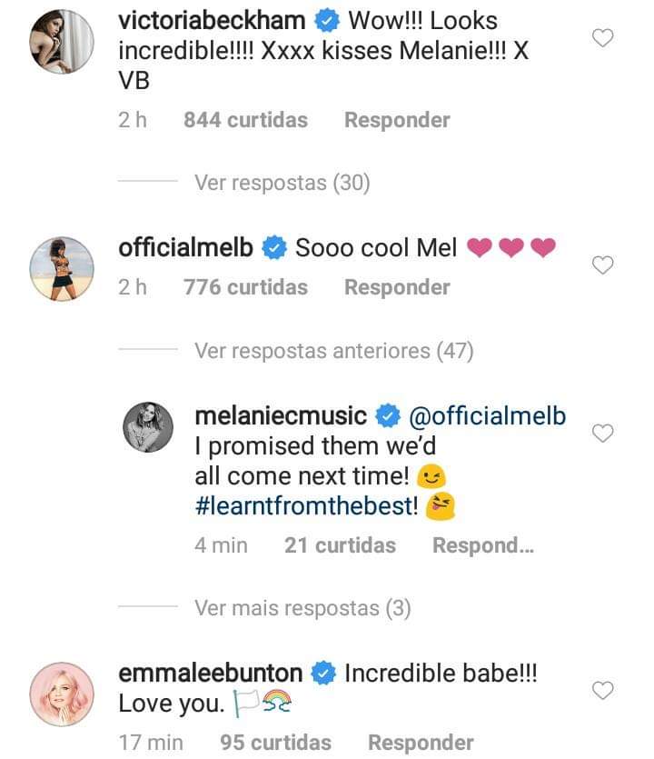654x759 pixels.
Task: Open the #learntfromthebest hashtag
Action: (307, 507)
